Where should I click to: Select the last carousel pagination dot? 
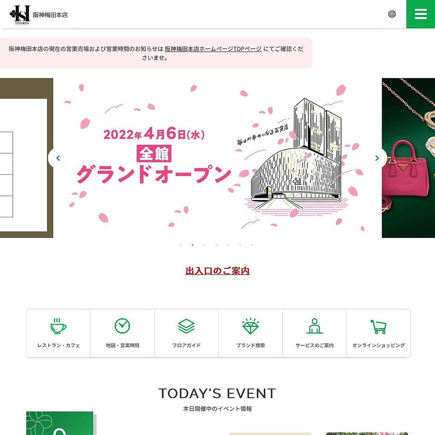pyautogui.click(x=252, y=244)
